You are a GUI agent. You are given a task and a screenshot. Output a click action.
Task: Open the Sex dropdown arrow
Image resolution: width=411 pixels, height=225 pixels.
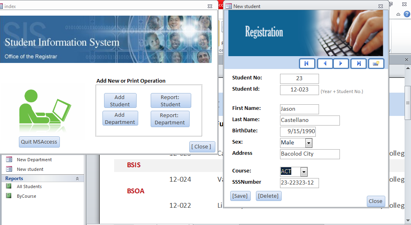[309, 143]
